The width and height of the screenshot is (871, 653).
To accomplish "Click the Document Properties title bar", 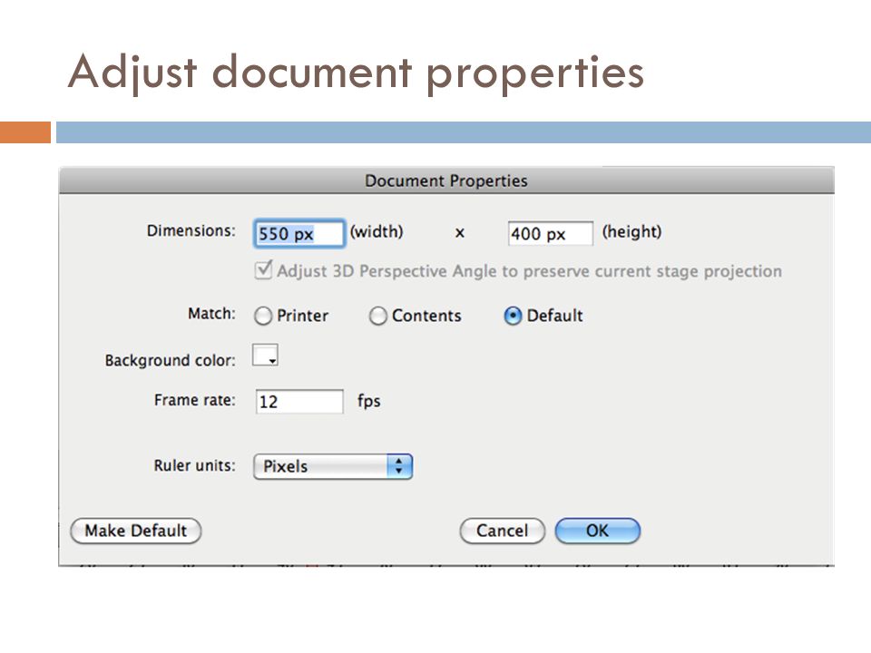I will [x=446, y=180].
